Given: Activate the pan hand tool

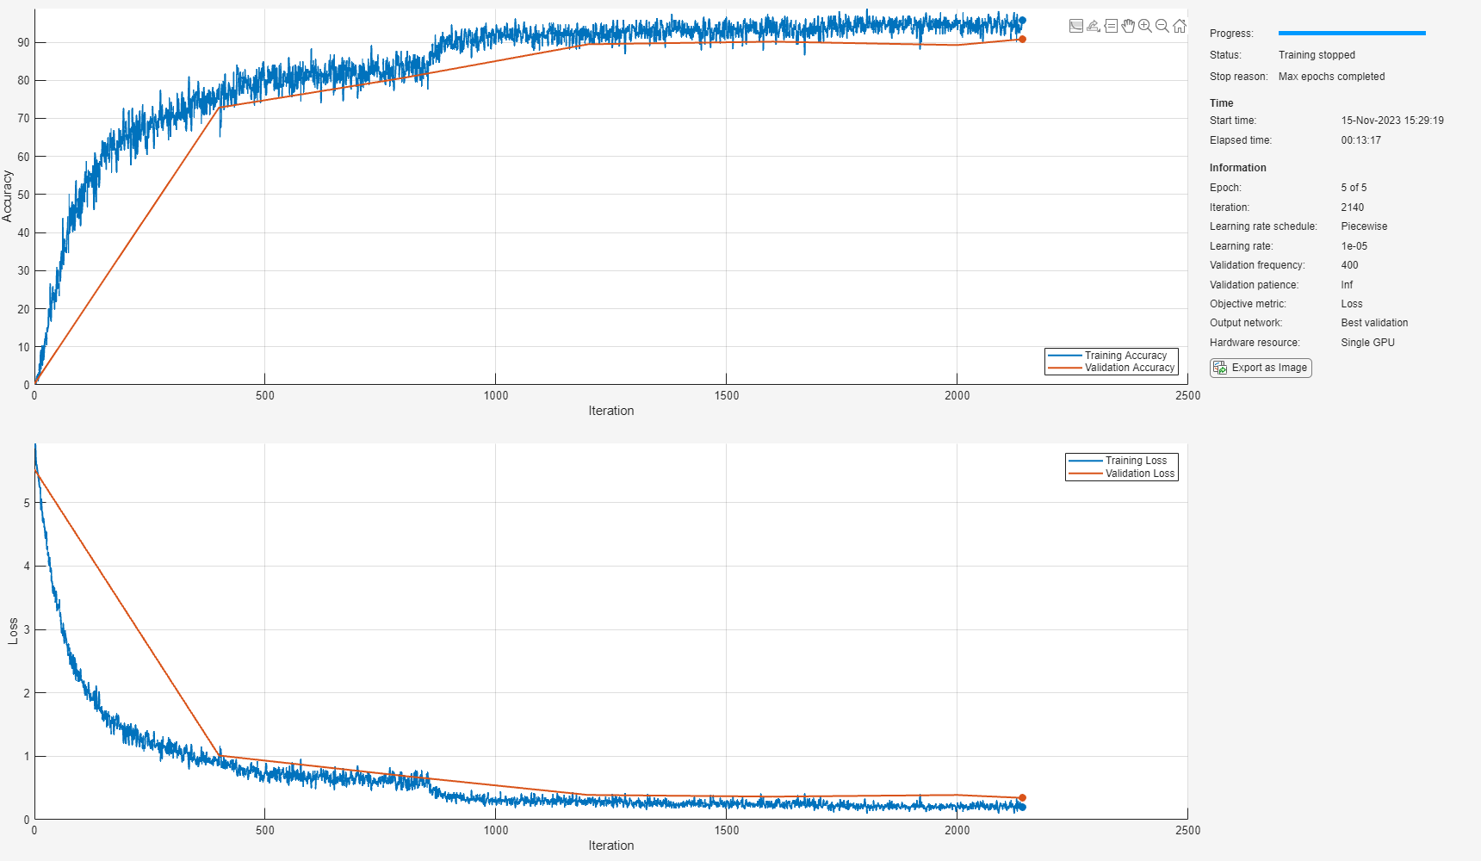Looking at the screenshot, I should [1128, 26].
